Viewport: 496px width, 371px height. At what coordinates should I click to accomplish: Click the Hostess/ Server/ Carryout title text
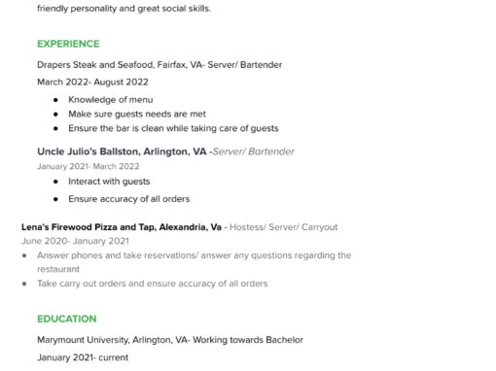point(284,227)
